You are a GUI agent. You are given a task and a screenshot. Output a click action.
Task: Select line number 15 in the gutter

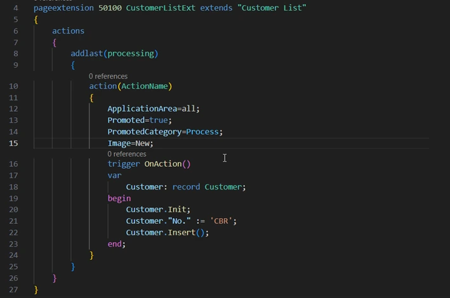pyautogui.click(x=13, y=143)
